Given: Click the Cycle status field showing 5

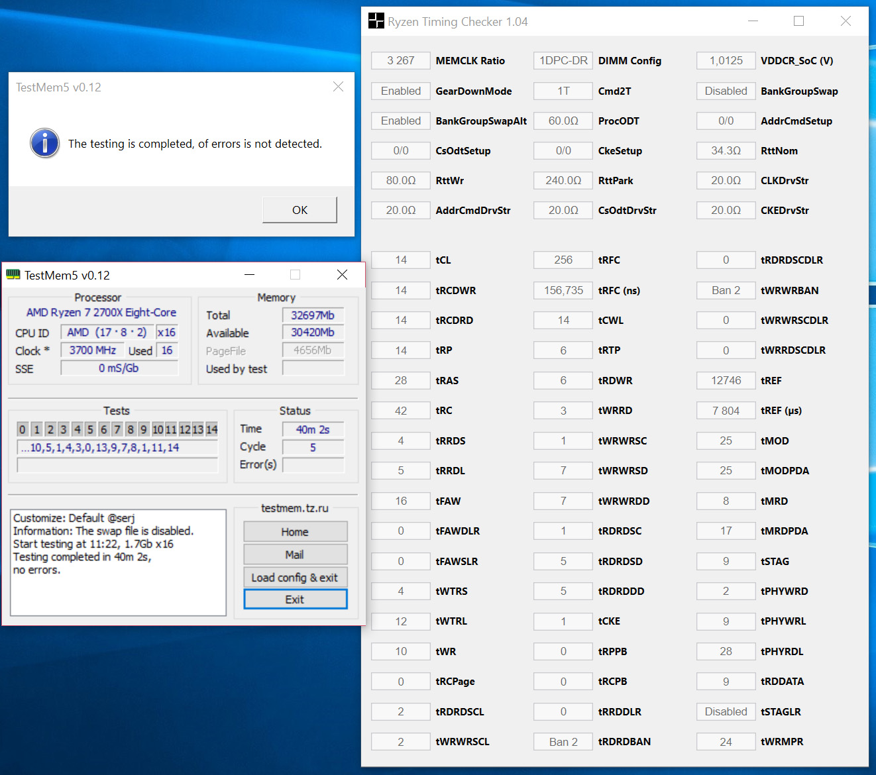Looking at the screenshot, I should pyautogui.click(x=313, y=447).
